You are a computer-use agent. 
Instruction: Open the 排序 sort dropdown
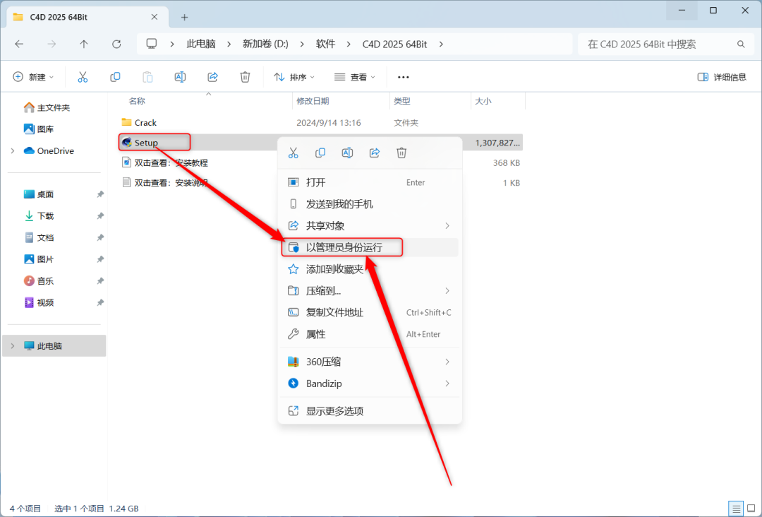pyautogui.click(x=294, y=77)
